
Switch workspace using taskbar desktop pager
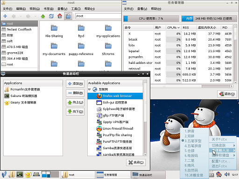click(x=50, y=175)
